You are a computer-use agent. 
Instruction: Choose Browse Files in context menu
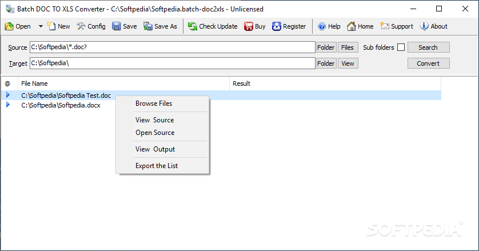(162, 103)
